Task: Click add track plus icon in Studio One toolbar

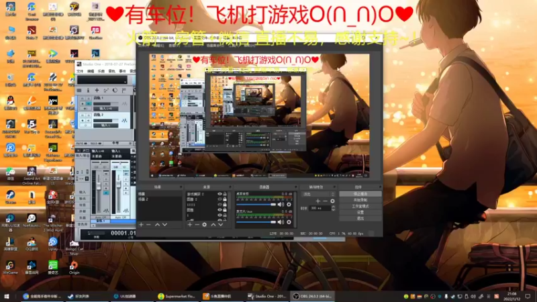Action: click(97, 91)
